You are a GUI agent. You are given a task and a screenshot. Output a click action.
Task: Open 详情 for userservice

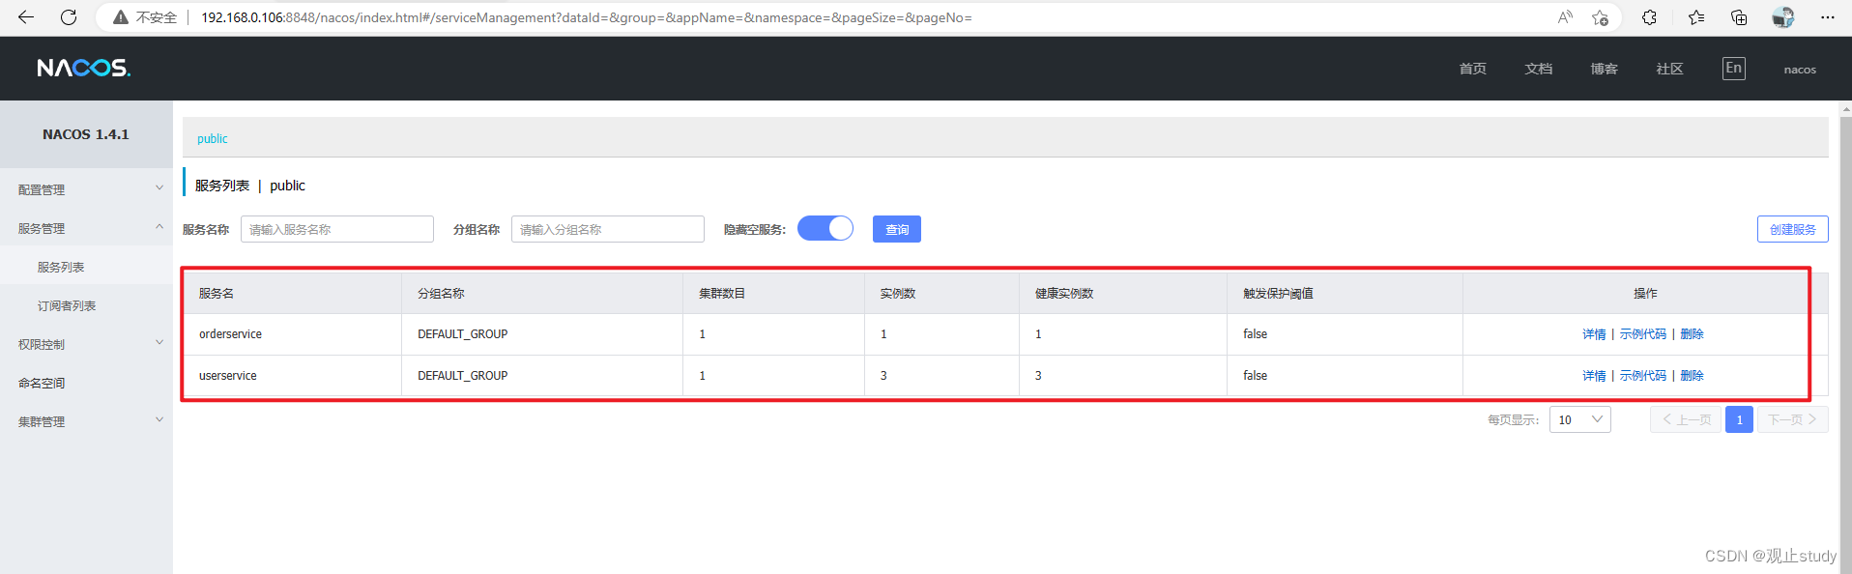pos(1594,376)
